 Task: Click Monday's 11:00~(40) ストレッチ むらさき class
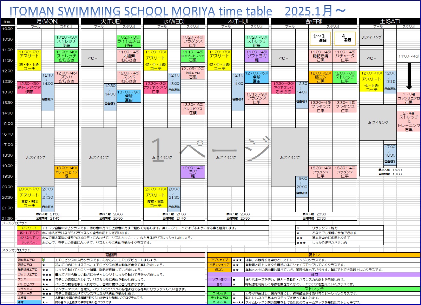tap(66, 56)
